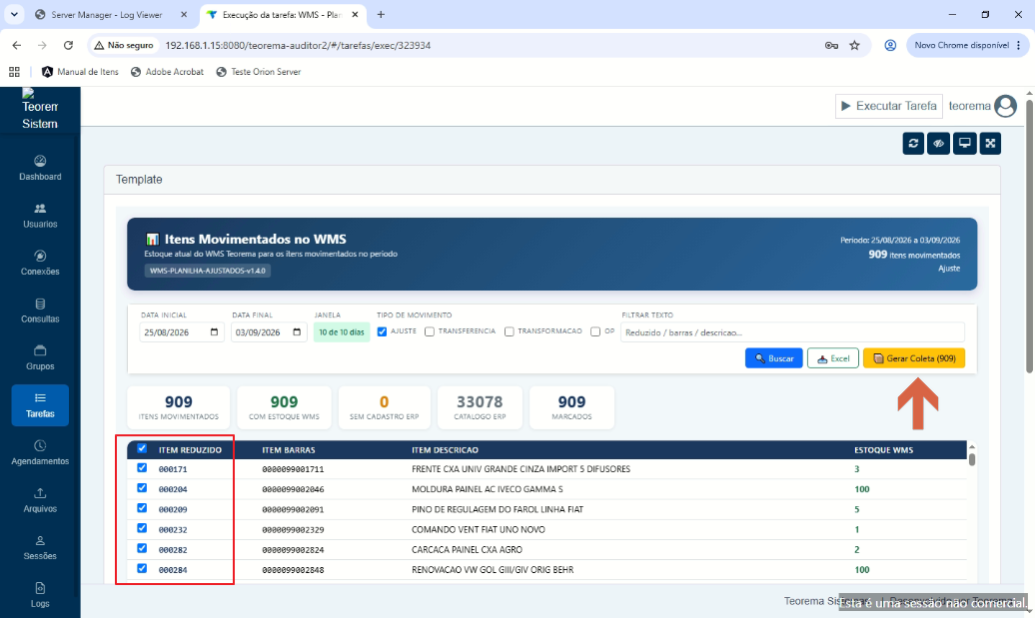The height and width of the screenshot is (618, 1035).
Task: Open the password key icon in the address bar
Action: click(x=831, y=46)
